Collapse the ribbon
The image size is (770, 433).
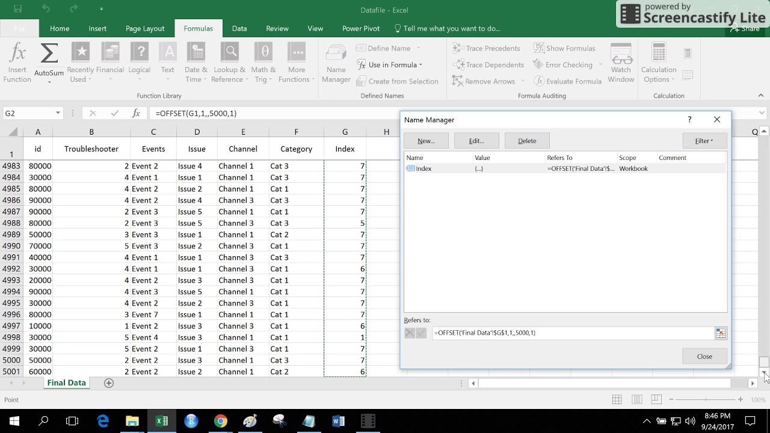click(x=761, y=96)
